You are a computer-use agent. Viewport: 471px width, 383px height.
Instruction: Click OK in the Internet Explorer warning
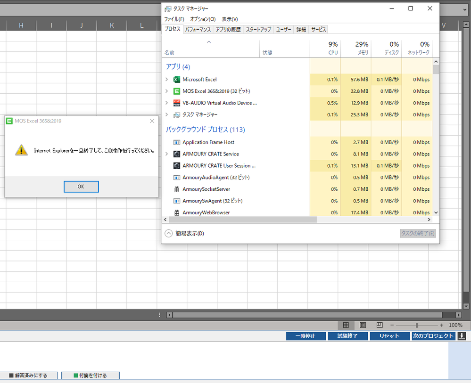click(x=81, y=187)
